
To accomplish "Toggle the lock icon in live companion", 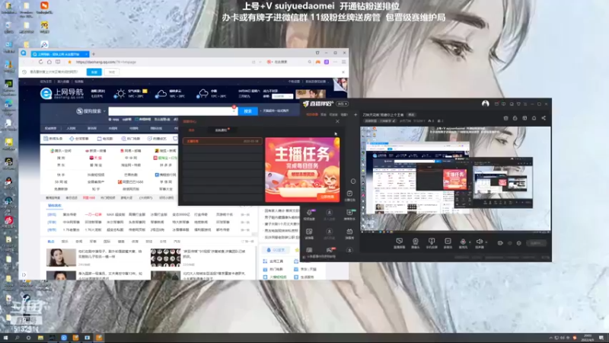I will 515,118.
